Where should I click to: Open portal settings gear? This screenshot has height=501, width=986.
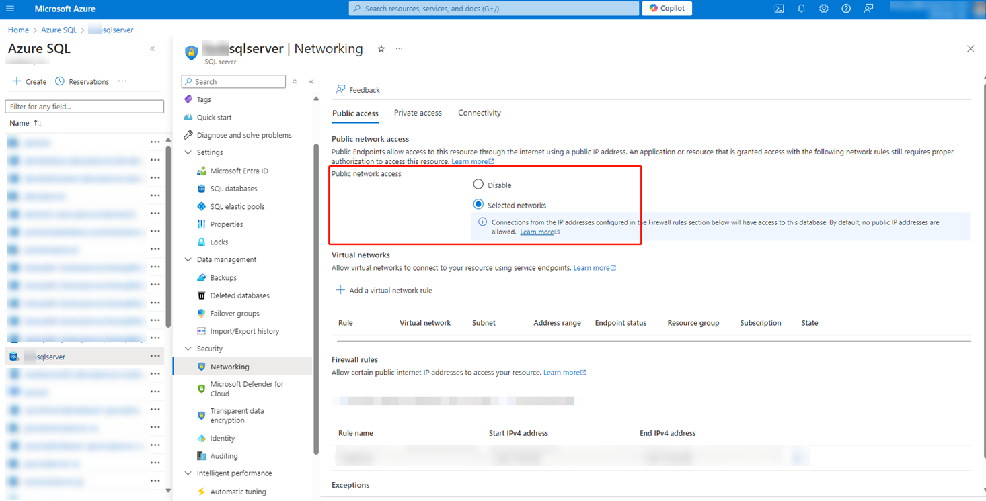823,9
